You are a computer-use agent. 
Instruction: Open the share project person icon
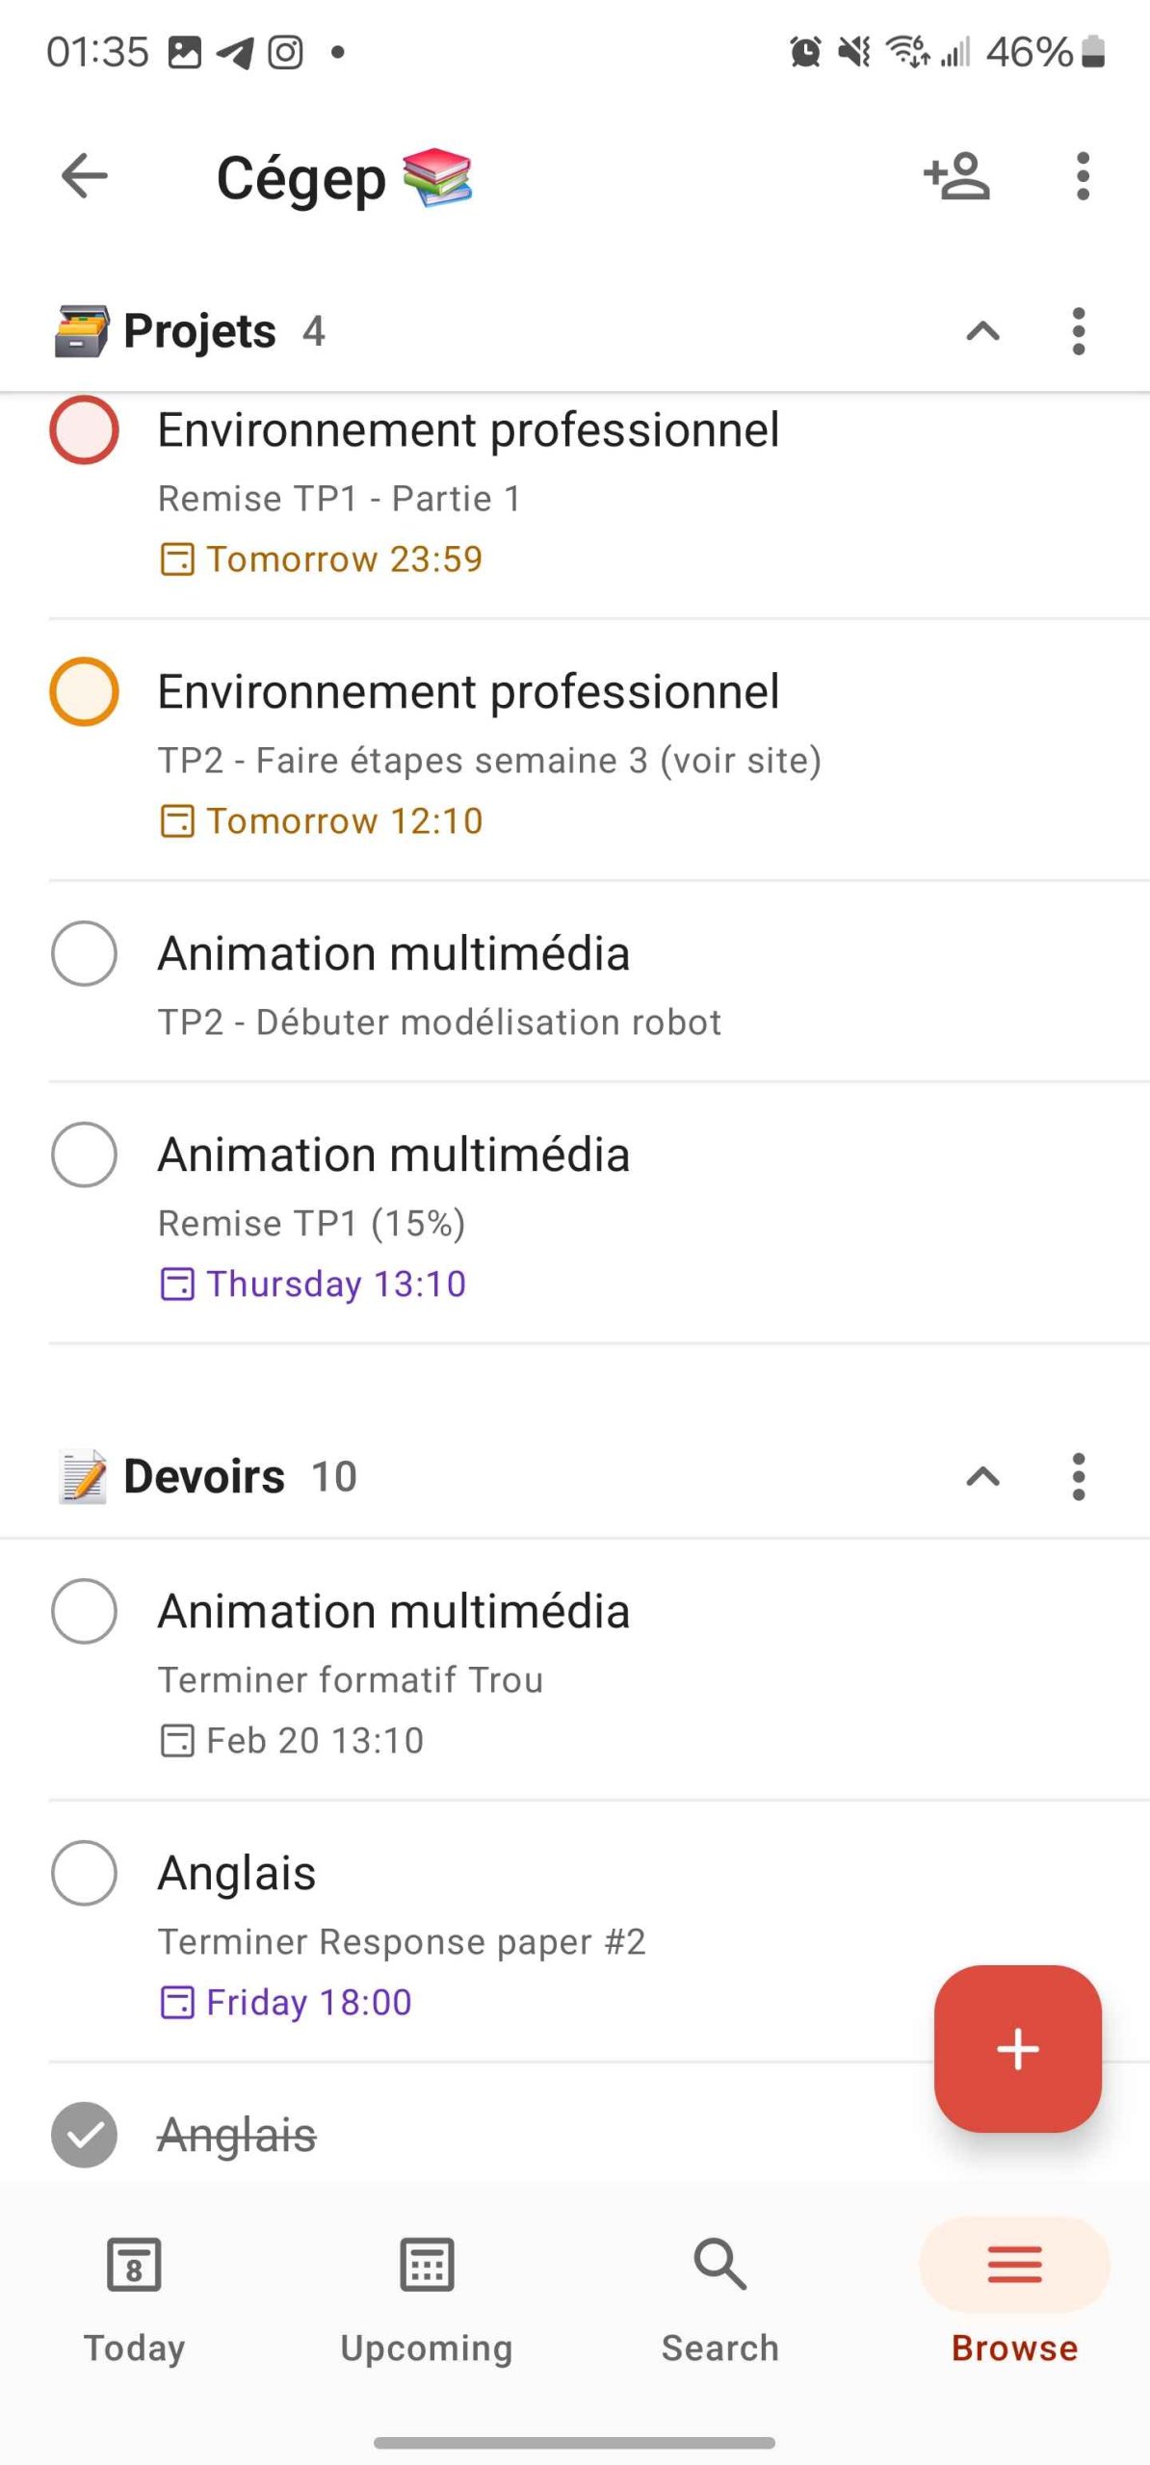pos(956,176)
